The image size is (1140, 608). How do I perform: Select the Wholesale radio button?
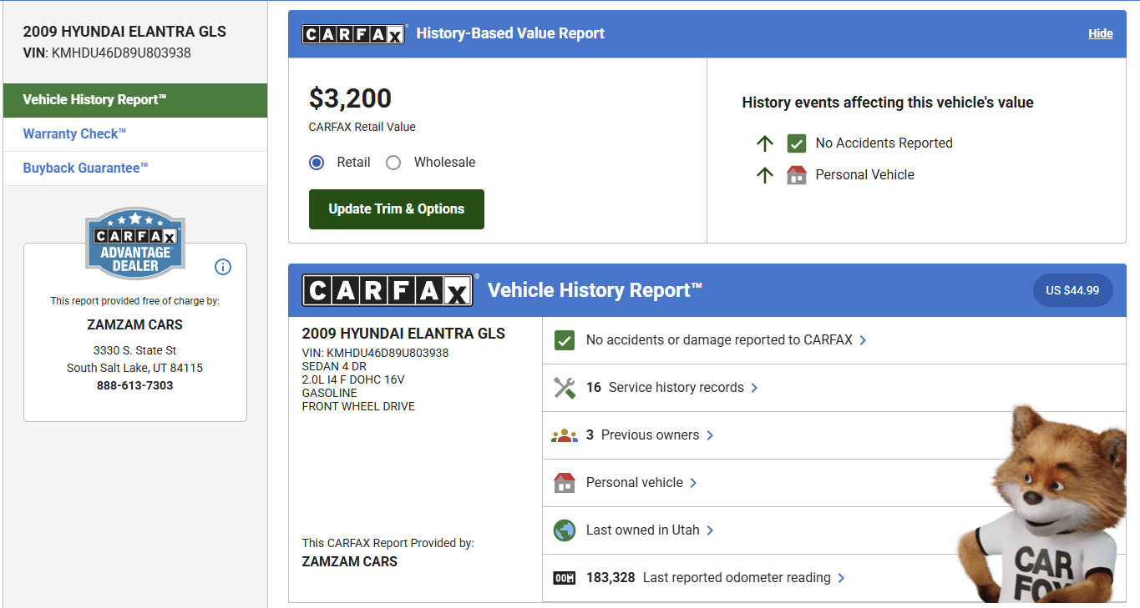tap(393, 163)
